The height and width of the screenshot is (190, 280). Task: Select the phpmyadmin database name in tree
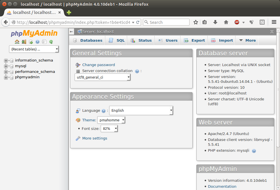point(27,77)
